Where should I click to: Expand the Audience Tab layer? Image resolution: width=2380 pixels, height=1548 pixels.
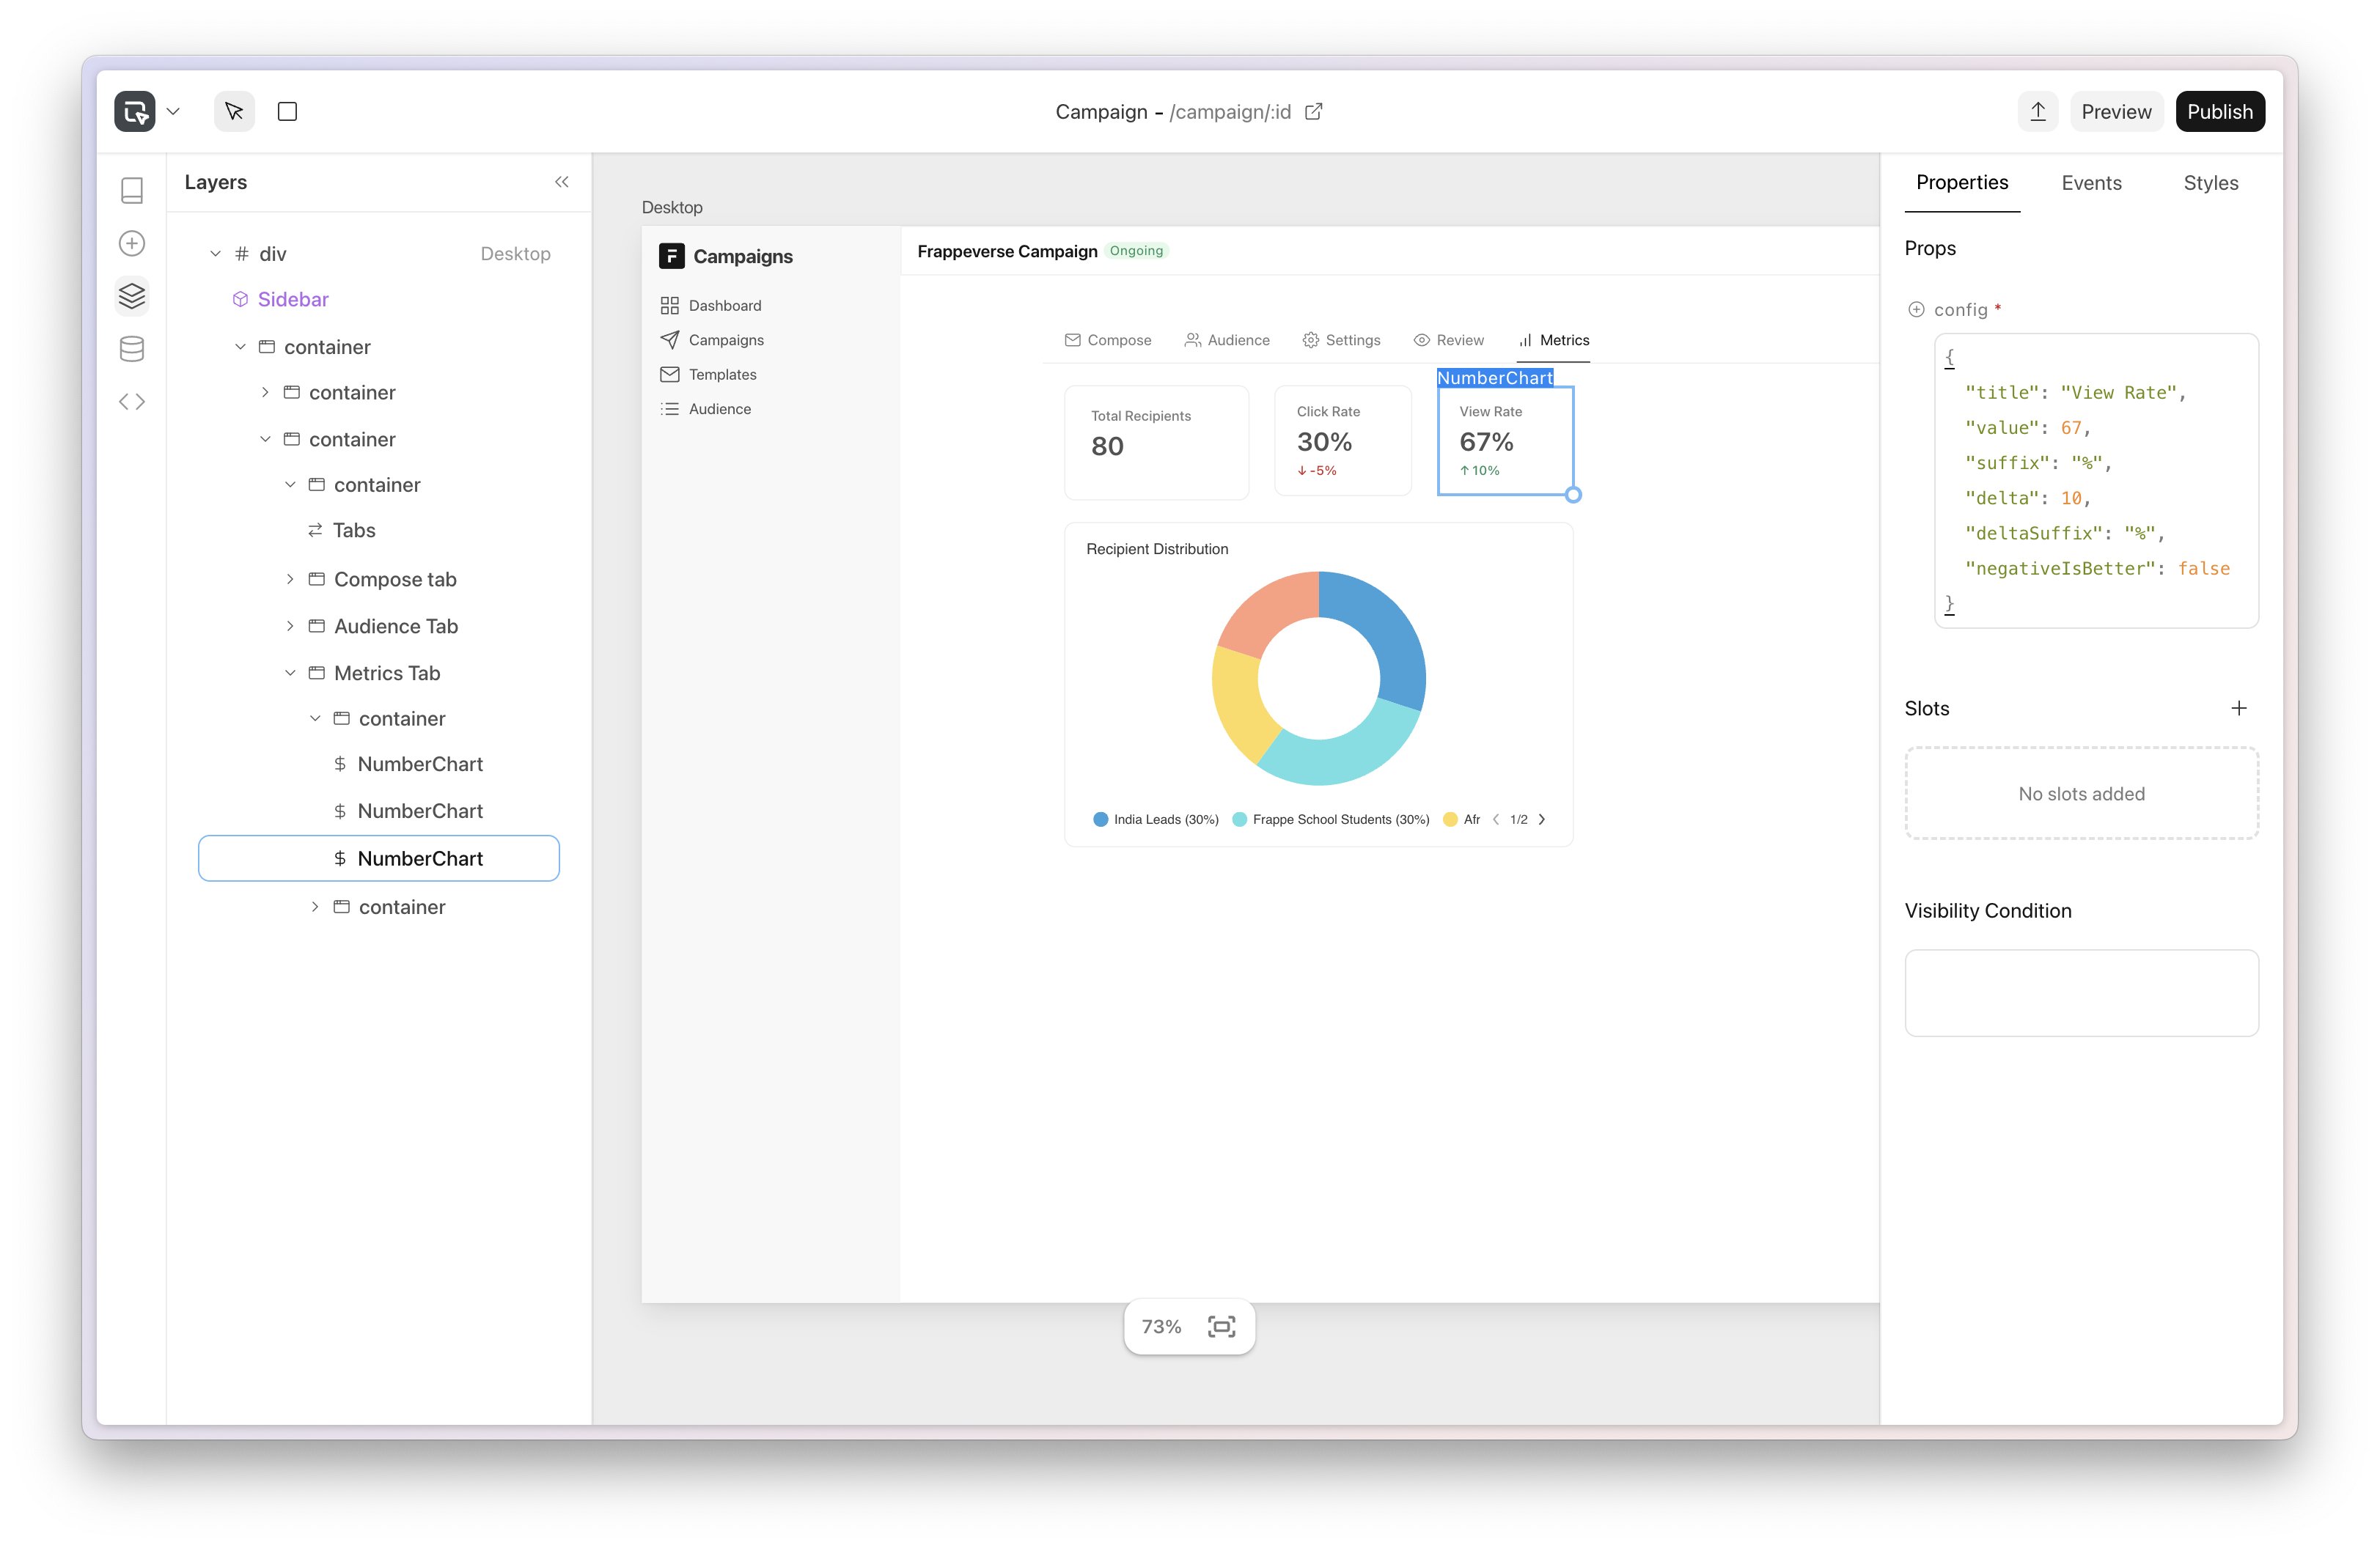coord(290,626)
